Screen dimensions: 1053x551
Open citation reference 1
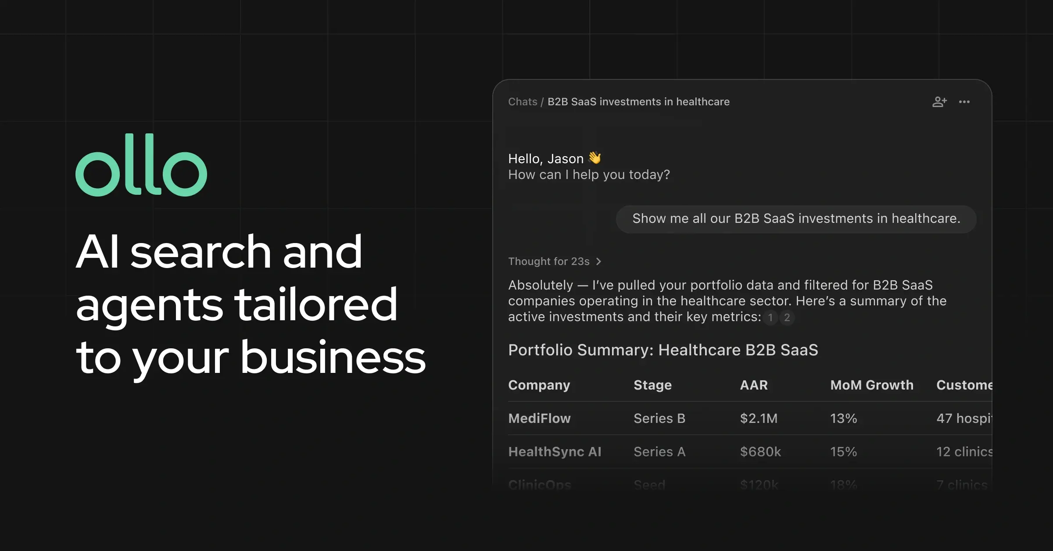770,317
